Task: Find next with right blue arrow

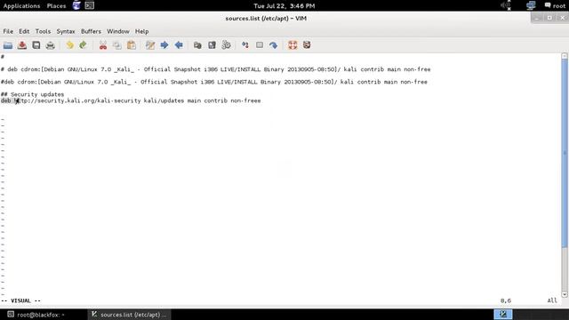Action: pos(164,45)
